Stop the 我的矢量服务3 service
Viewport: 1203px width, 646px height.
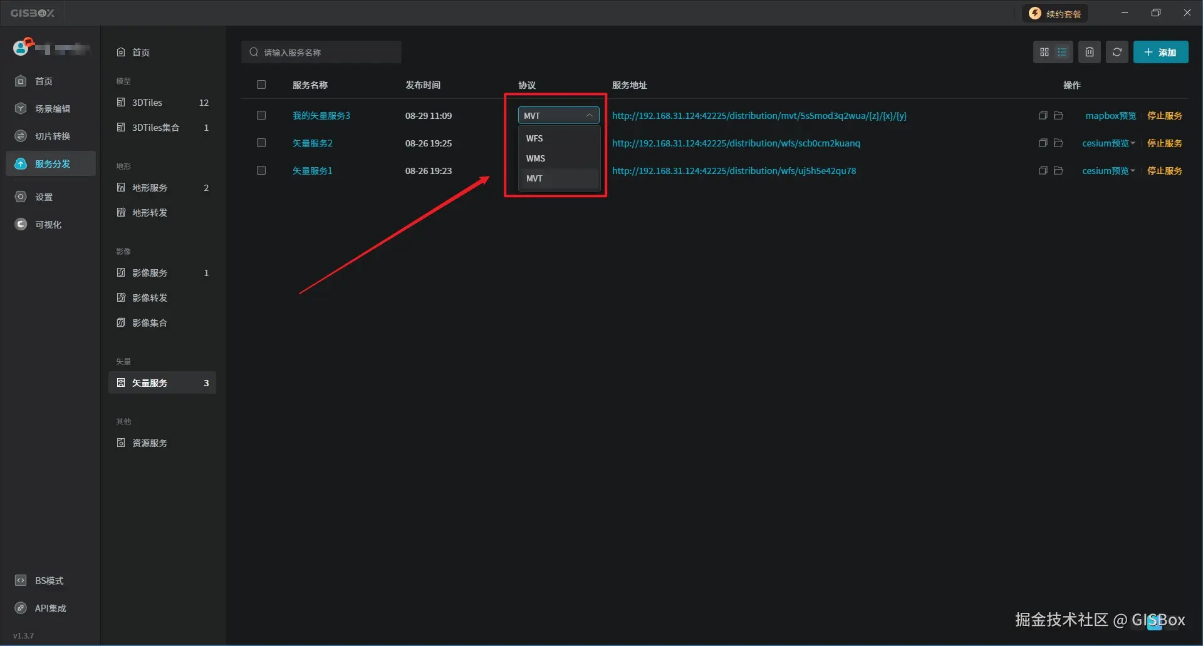1164,116
